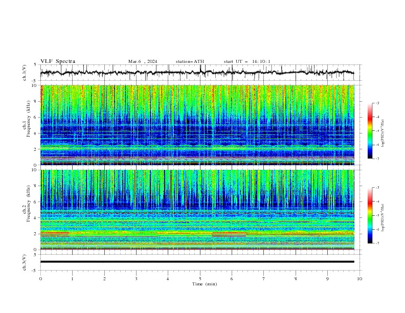Select the "Time (min)" axis title
405x313 pixels.
coord(205,284)
